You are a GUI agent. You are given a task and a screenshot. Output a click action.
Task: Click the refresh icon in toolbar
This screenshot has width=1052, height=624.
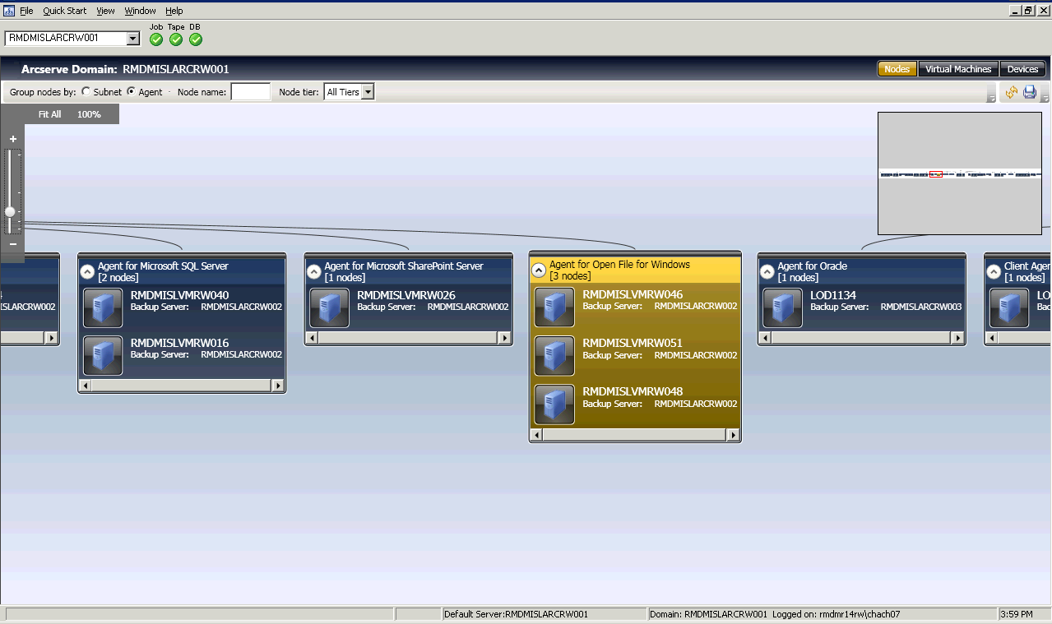pos(1011,92)
